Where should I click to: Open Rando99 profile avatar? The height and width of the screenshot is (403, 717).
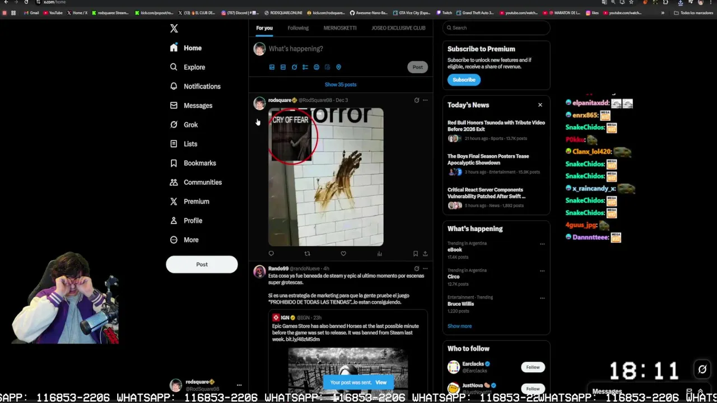259,271
